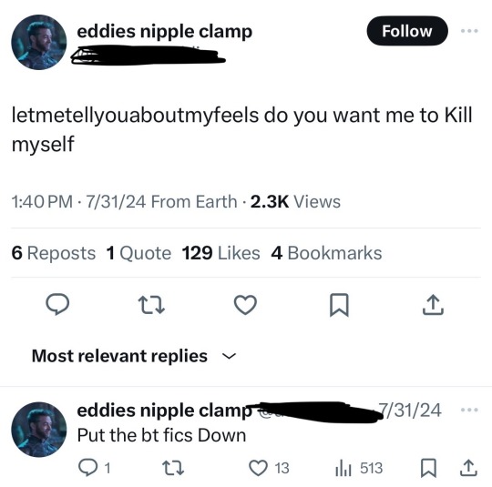Open the reply author's profile picture

[39, 430]
